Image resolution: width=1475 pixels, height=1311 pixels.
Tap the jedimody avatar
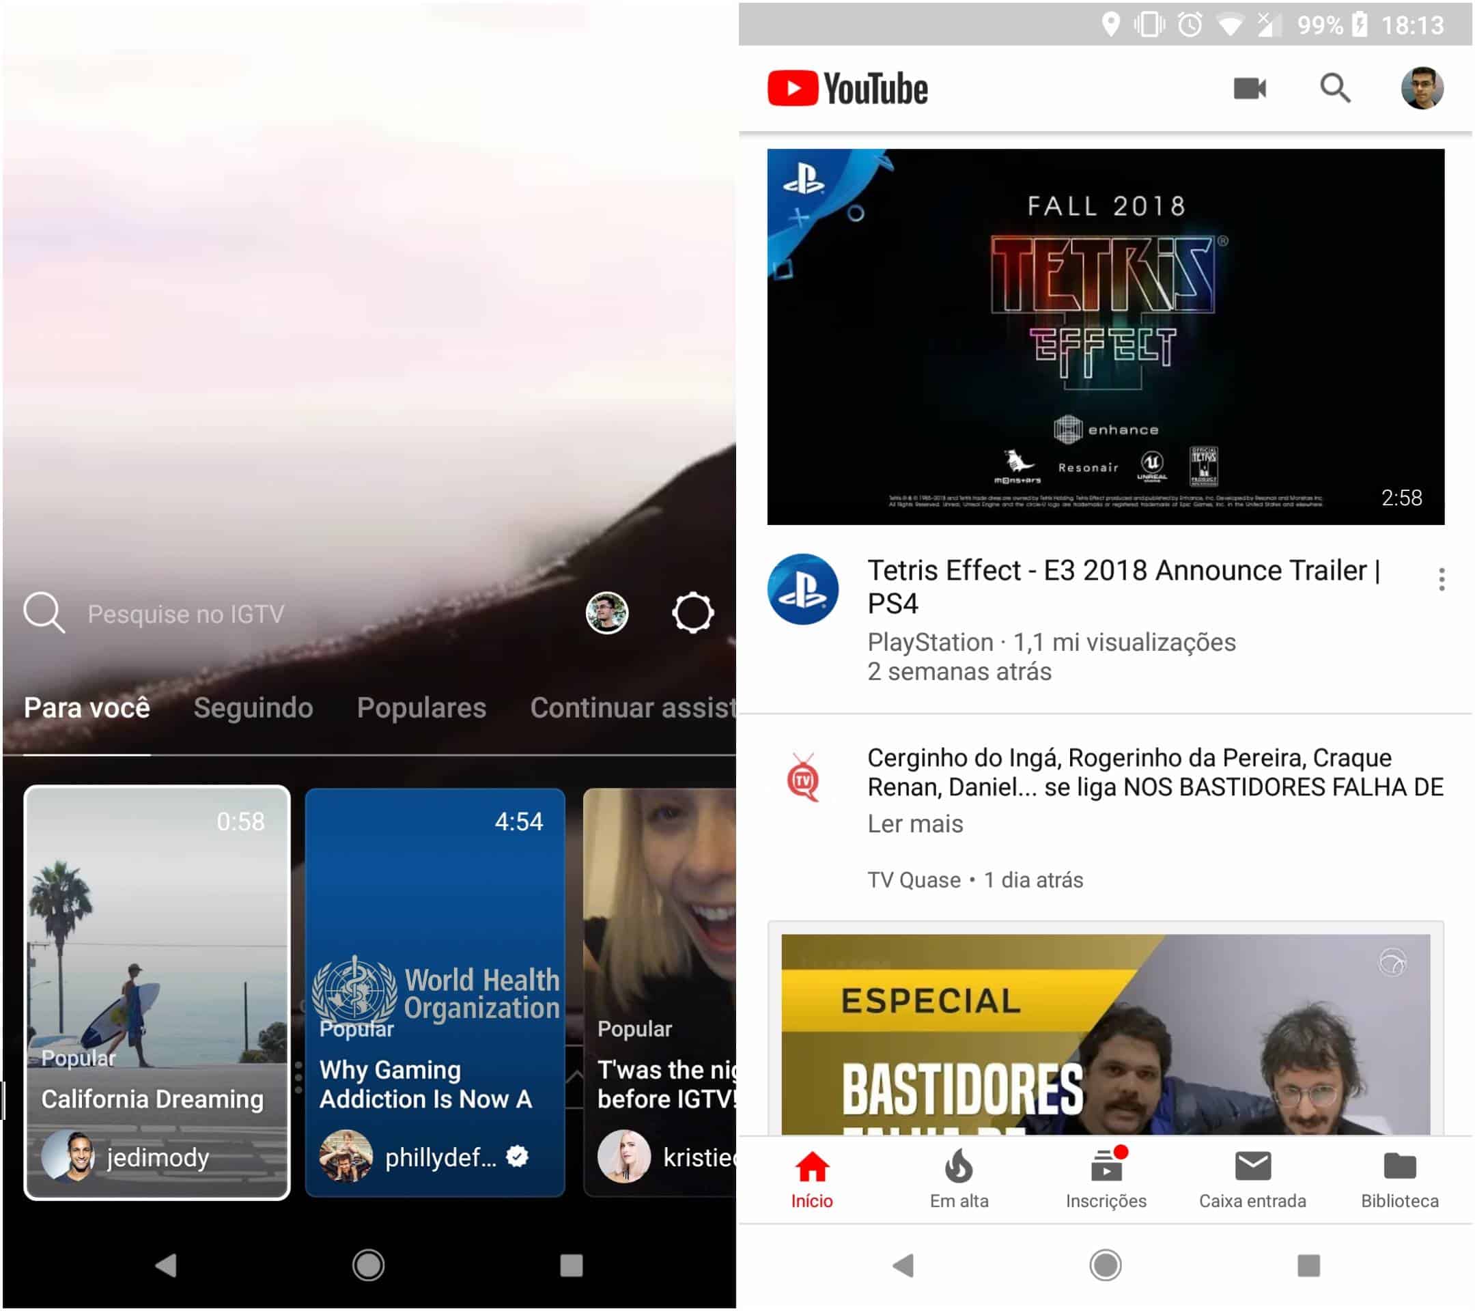[x=68, y=1157]
